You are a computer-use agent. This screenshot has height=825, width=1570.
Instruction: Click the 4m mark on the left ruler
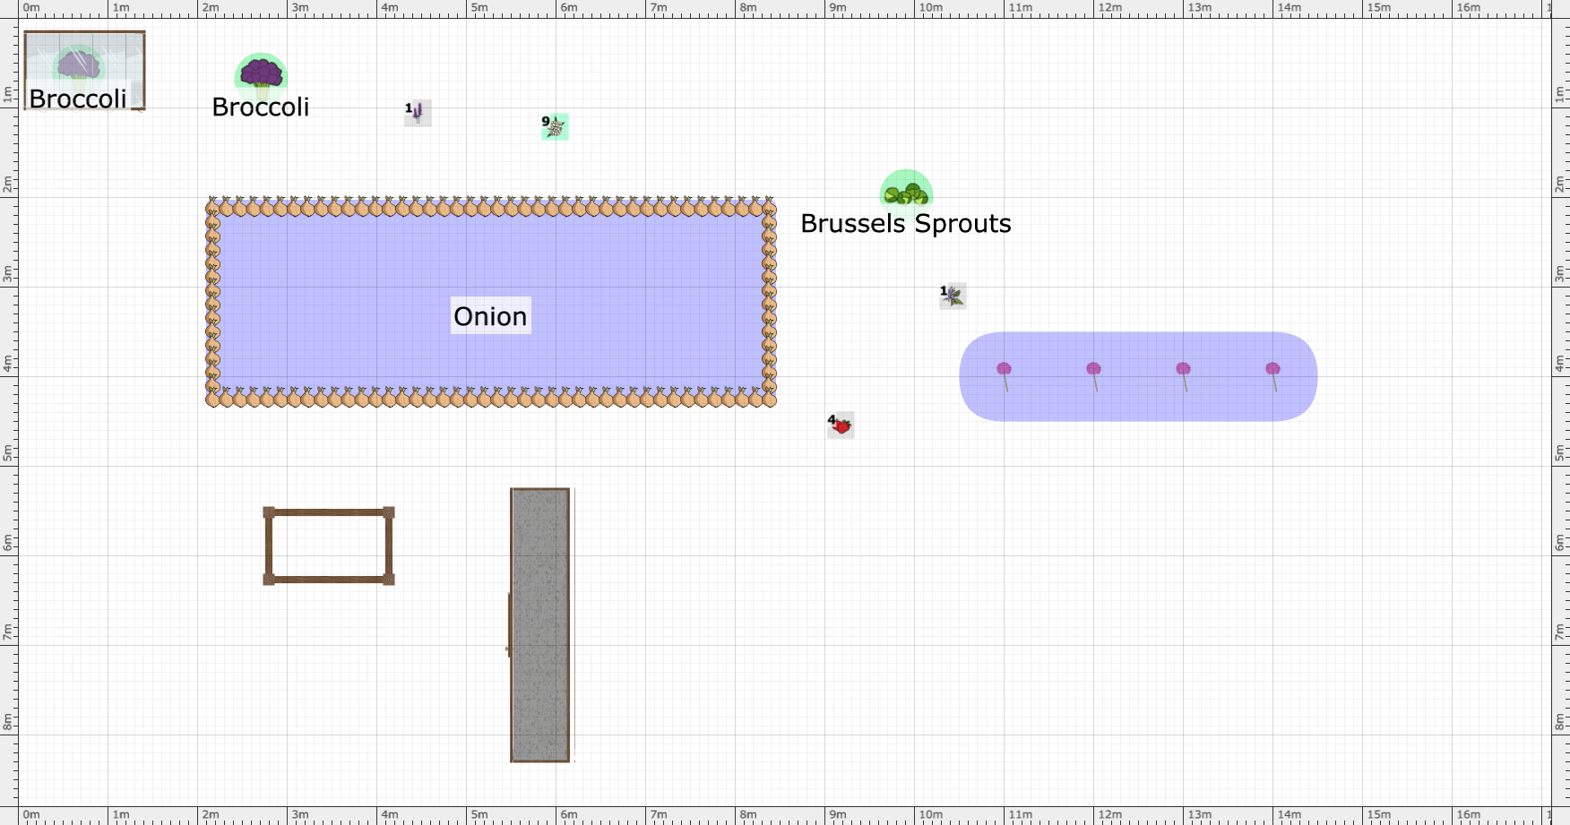tap(10, 365)
